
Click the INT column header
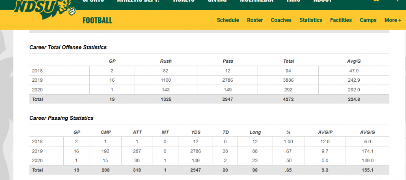point(165,132)
